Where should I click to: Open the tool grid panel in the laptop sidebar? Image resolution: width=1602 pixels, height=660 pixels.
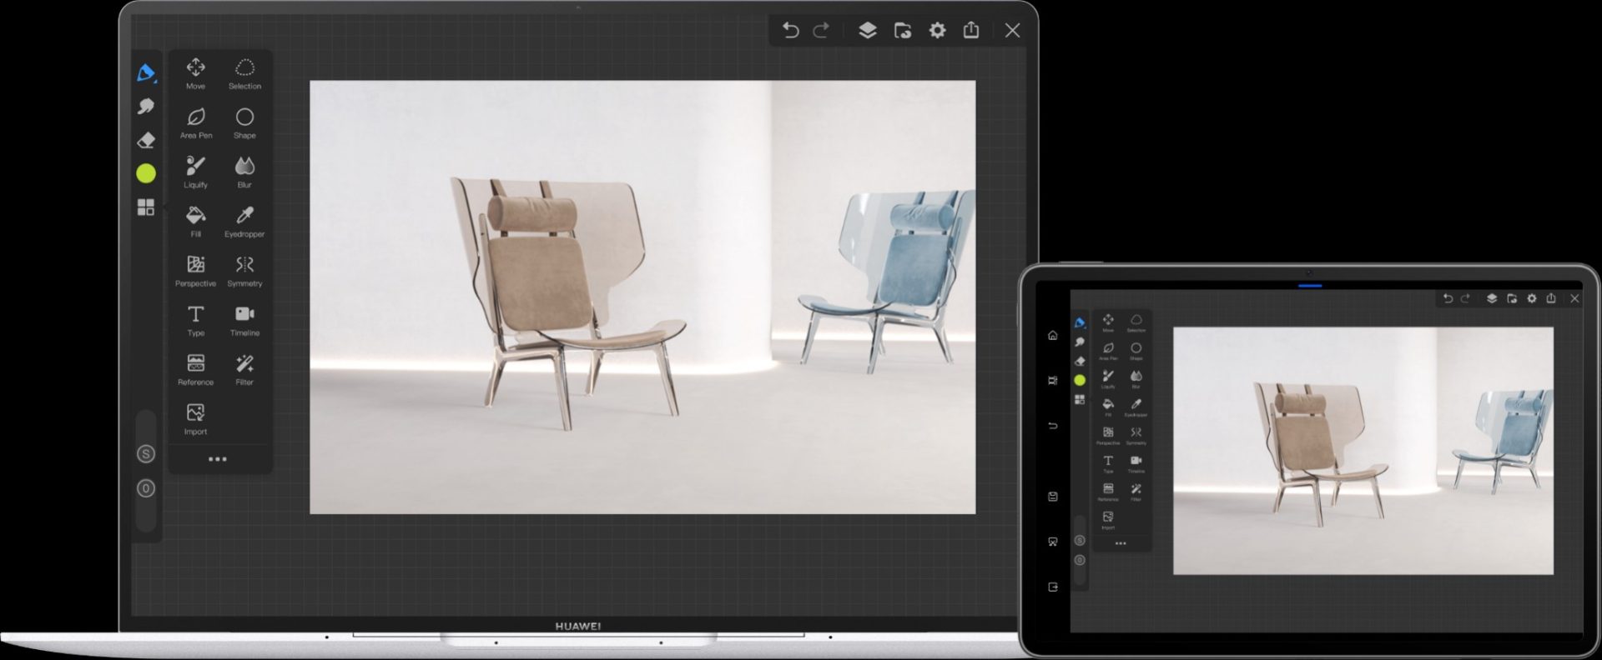click(146, 207)
